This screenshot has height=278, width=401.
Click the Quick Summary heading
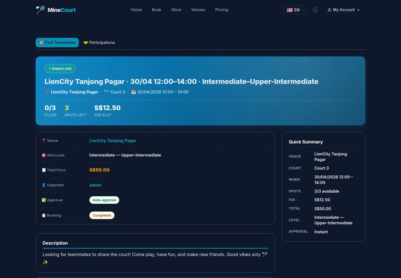(x=306, y=142)
